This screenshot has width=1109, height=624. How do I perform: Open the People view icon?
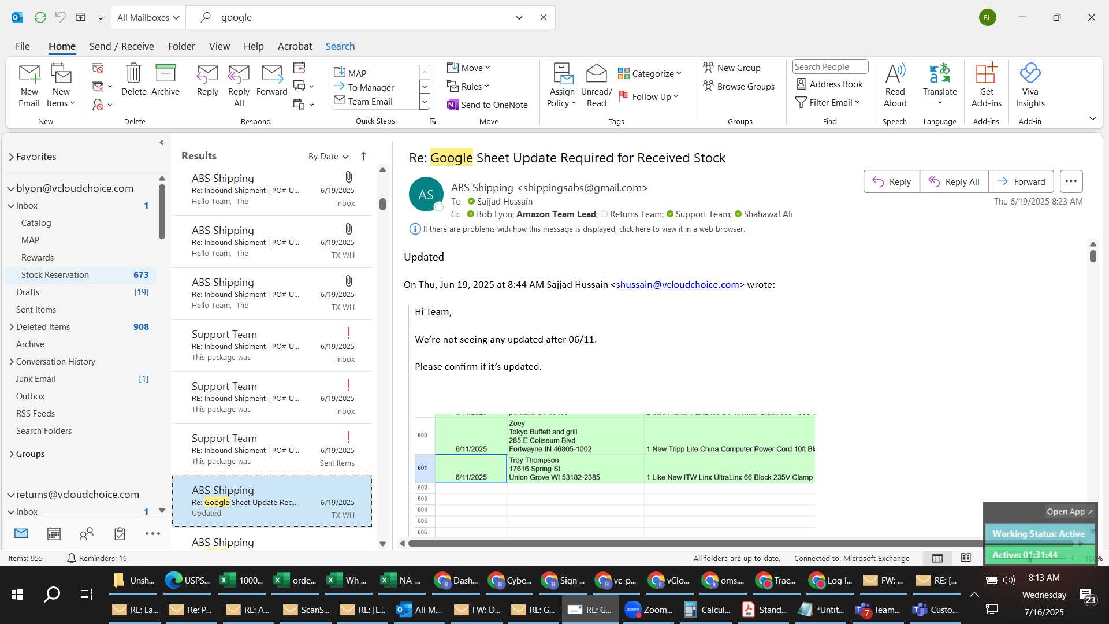click(87, 533)
